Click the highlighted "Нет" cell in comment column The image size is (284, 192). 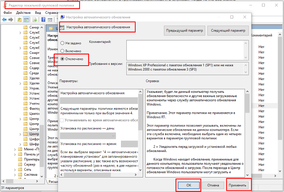(x=261, y=106)
